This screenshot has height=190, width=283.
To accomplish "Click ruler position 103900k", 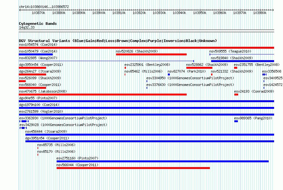I will (99, 13).
